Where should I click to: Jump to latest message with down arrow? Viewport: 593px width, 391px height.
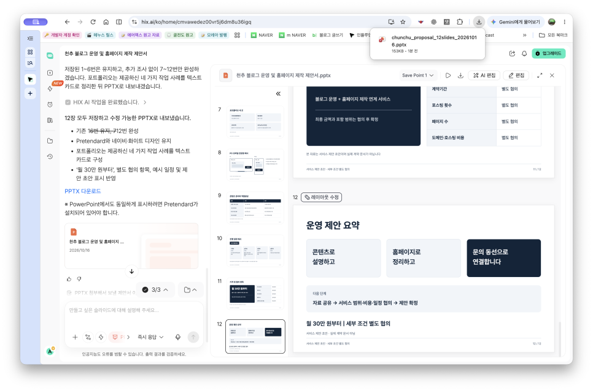point(131,271)
